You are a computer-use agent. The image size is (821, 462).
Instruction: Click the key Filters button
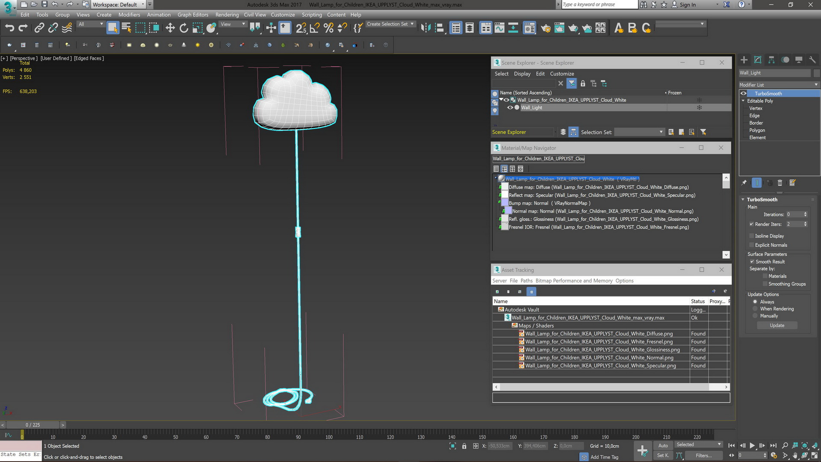coord(703,456)
